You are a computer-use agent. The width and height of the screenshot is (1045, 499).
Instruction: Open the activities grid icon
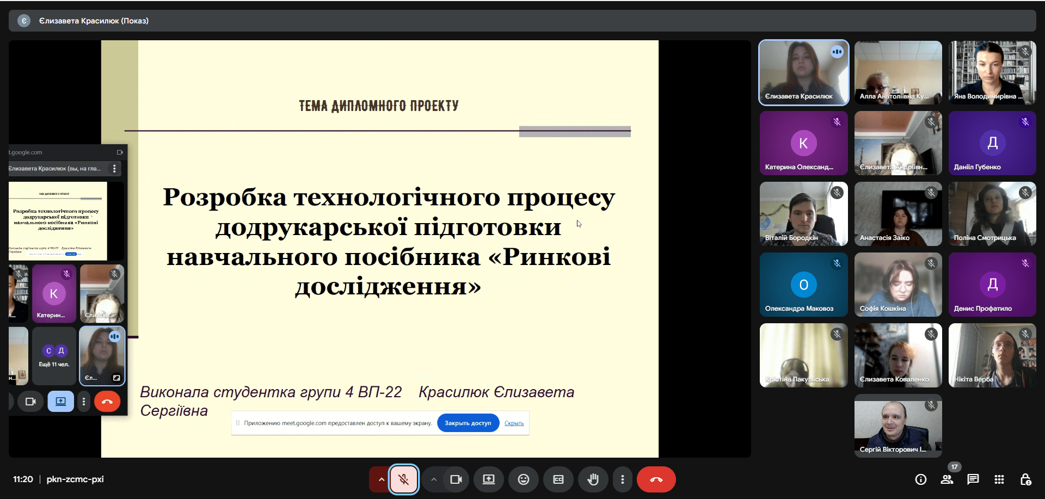click(999, 479)
